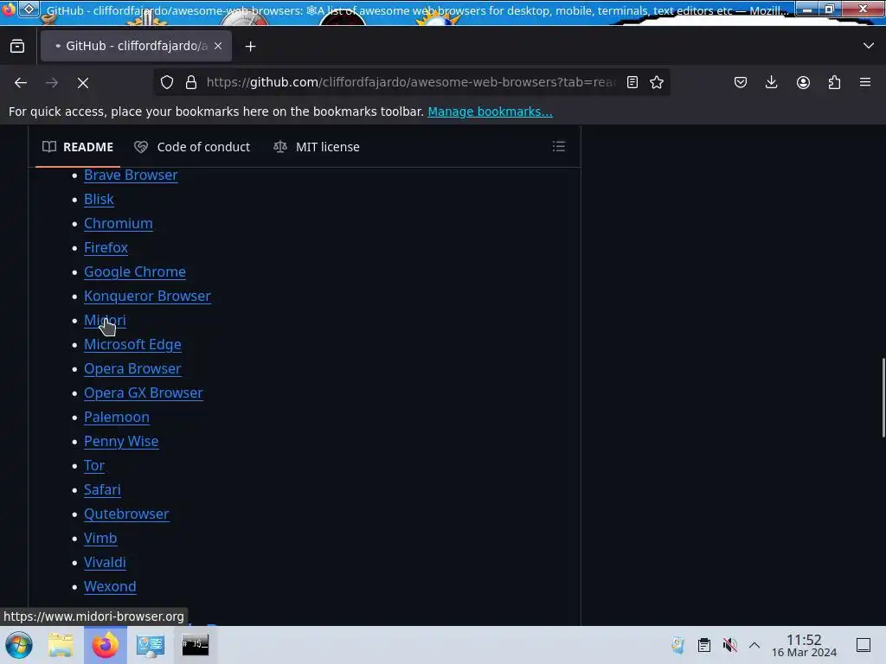Open Firefox application menu

point(865,82)
